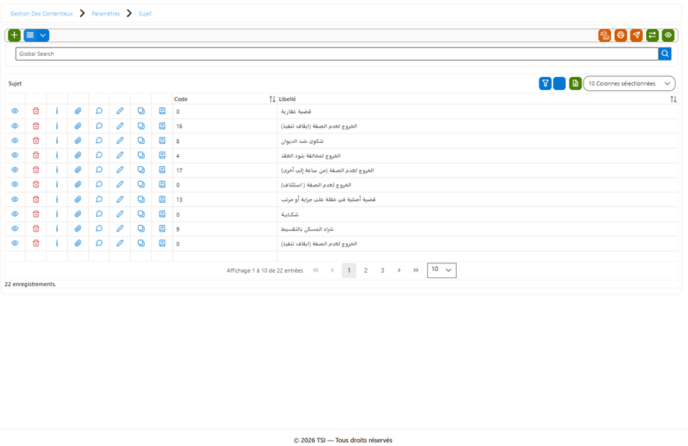
Task: View the first row via its eye icon
Action: 15,111
